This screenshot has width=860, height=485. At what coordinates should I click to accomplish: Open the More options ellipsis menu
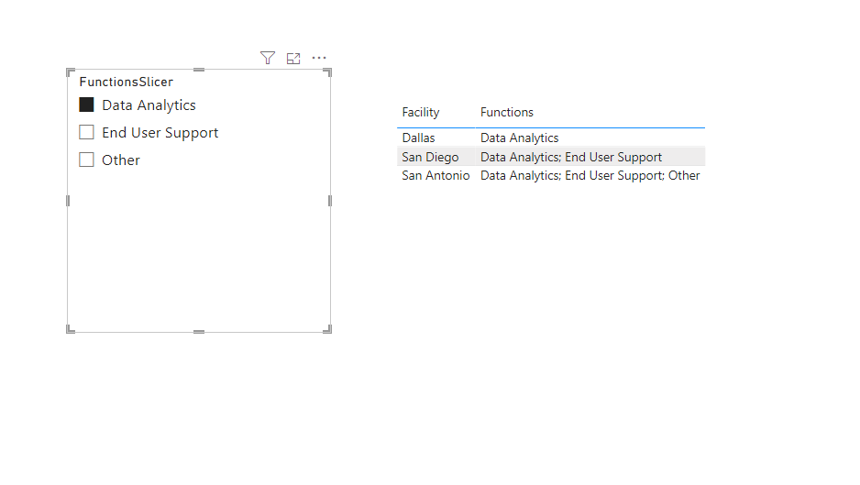[319, 58]
